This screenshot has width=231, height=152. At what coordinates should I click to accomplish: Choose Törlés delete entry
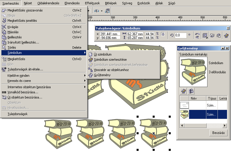[44, 48]
